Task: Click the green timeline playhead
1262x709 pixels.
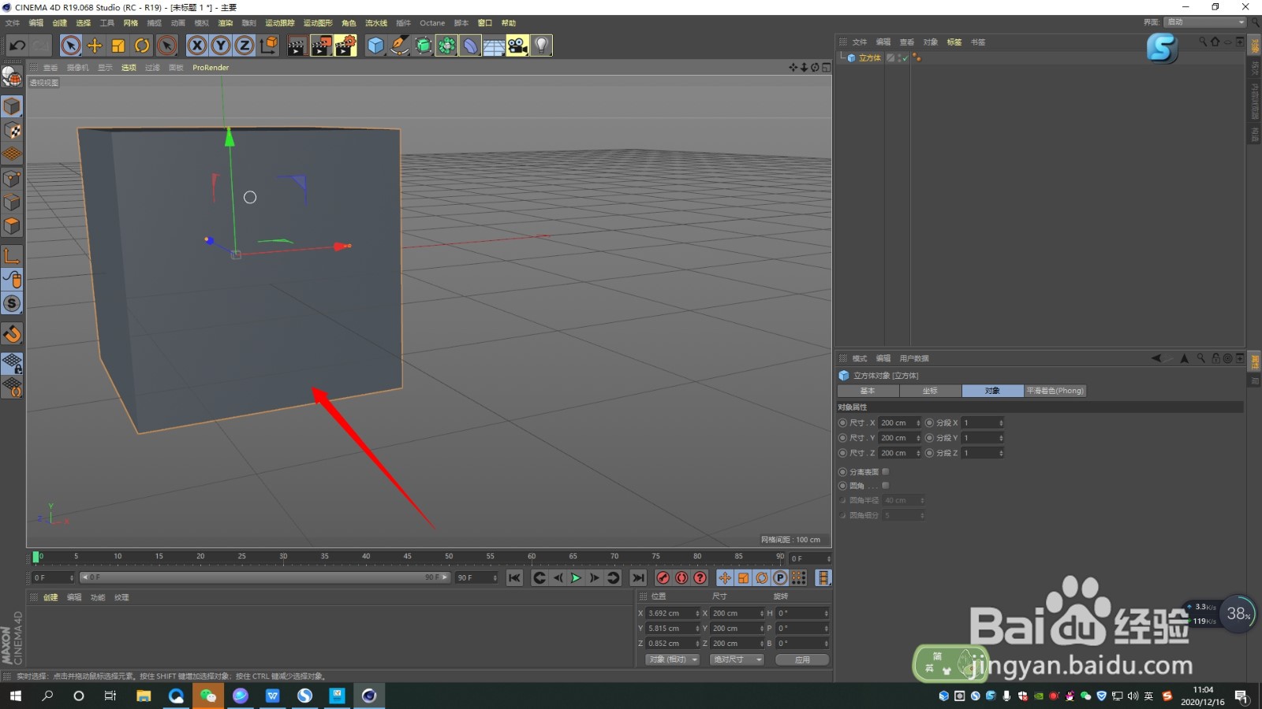Action: pyautogui.click(x=35, y=558)
